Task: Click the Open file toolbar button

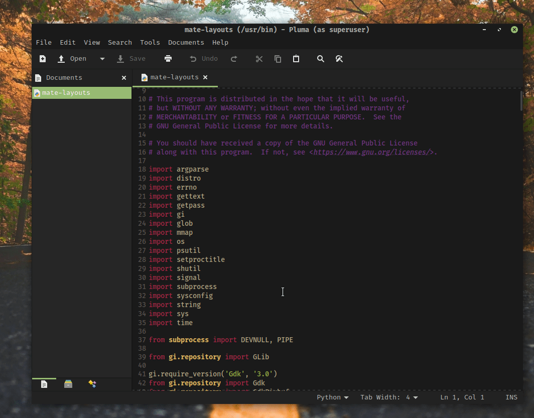Action: [x=72, y=59]
